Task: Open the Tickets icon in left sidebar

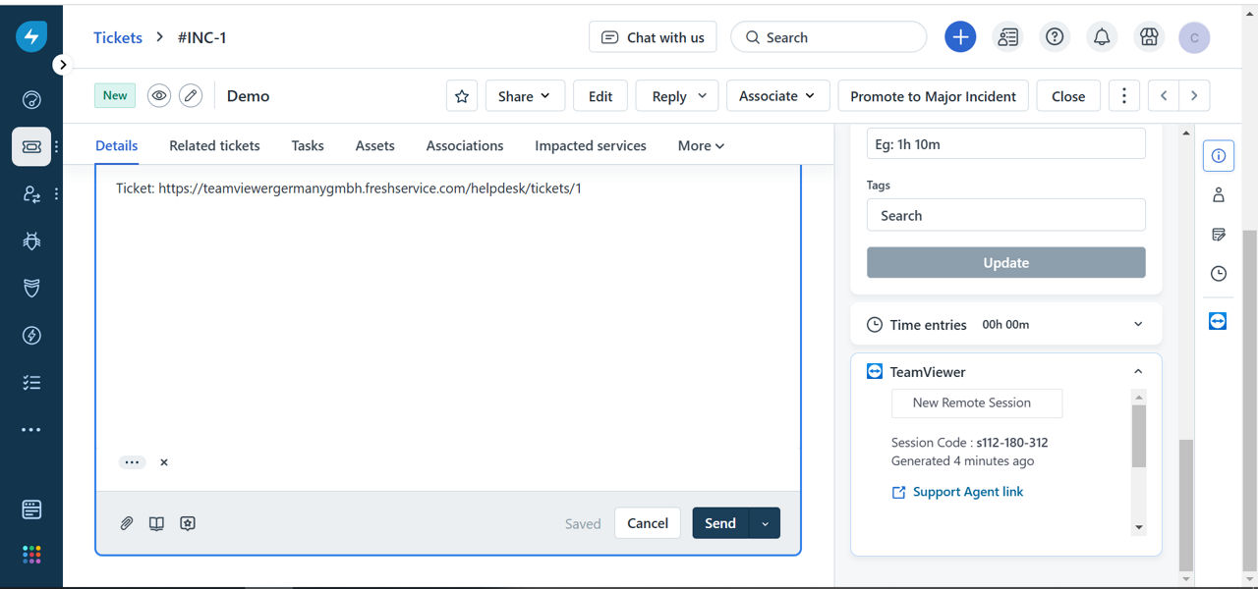Action: [x=31, y=146]
